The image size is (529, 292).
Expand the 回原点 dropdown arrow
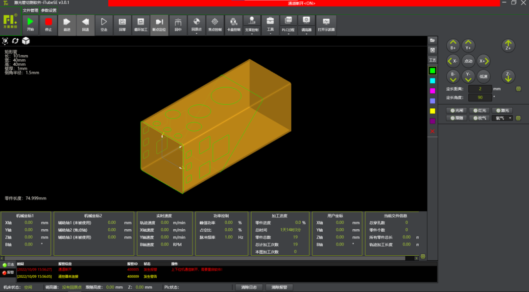click(x=196, y=34)
